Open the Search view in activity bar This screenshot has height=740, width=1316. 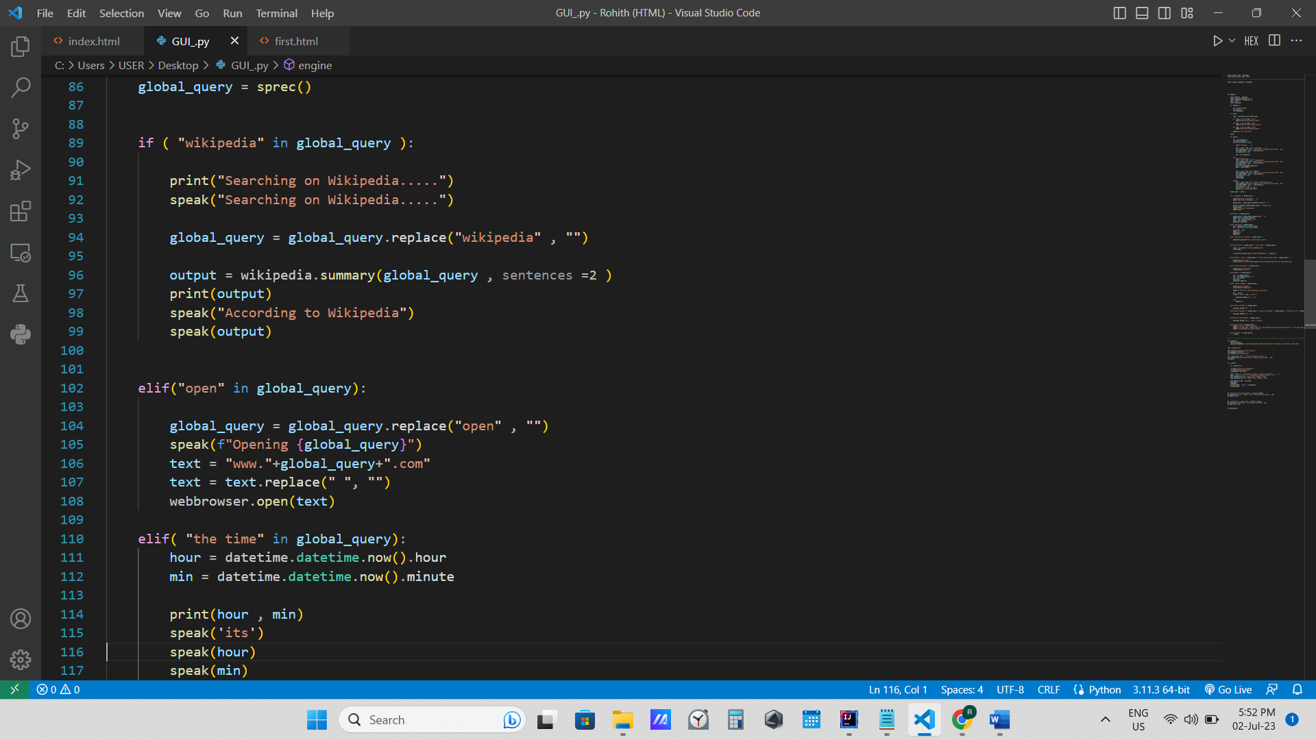click(x=21, y=87)
